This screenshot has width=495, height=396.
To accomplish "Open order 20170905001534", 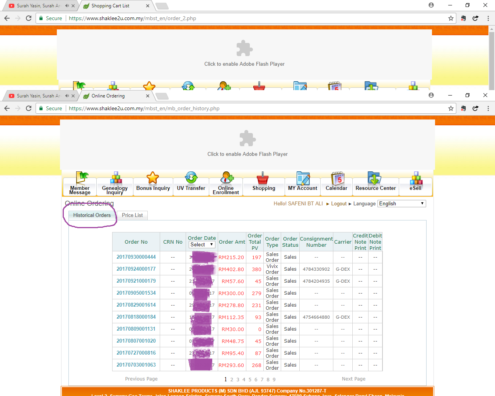I will [136, 293].
